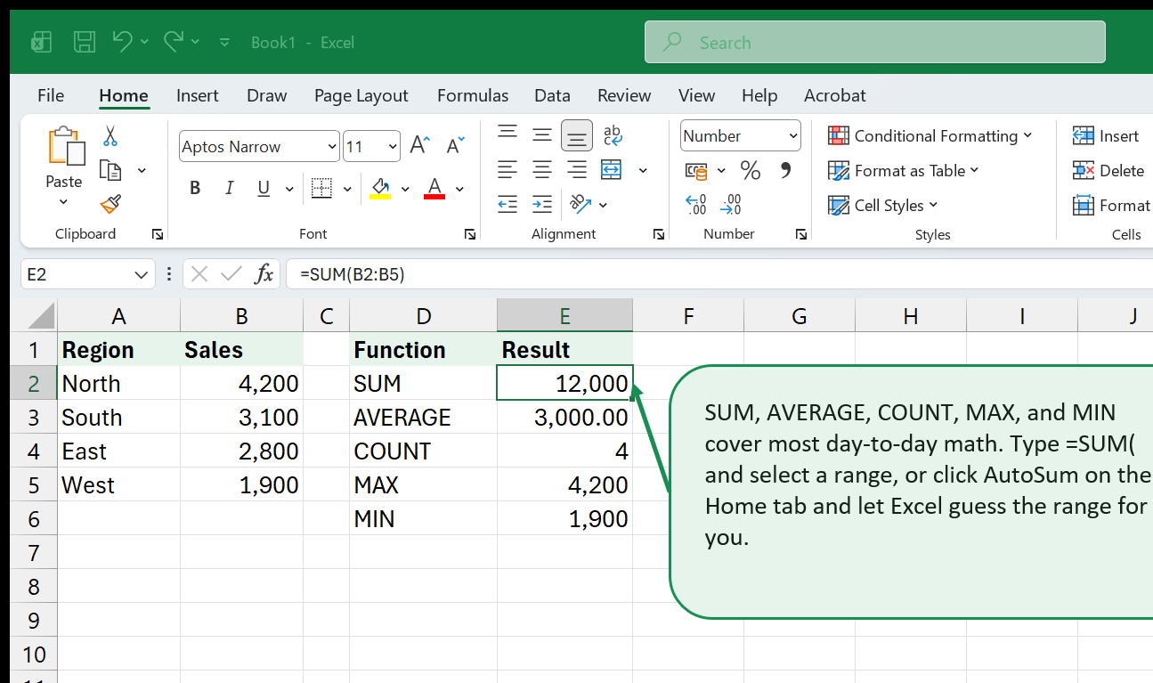Increase indent icon

tap(542, 204)
